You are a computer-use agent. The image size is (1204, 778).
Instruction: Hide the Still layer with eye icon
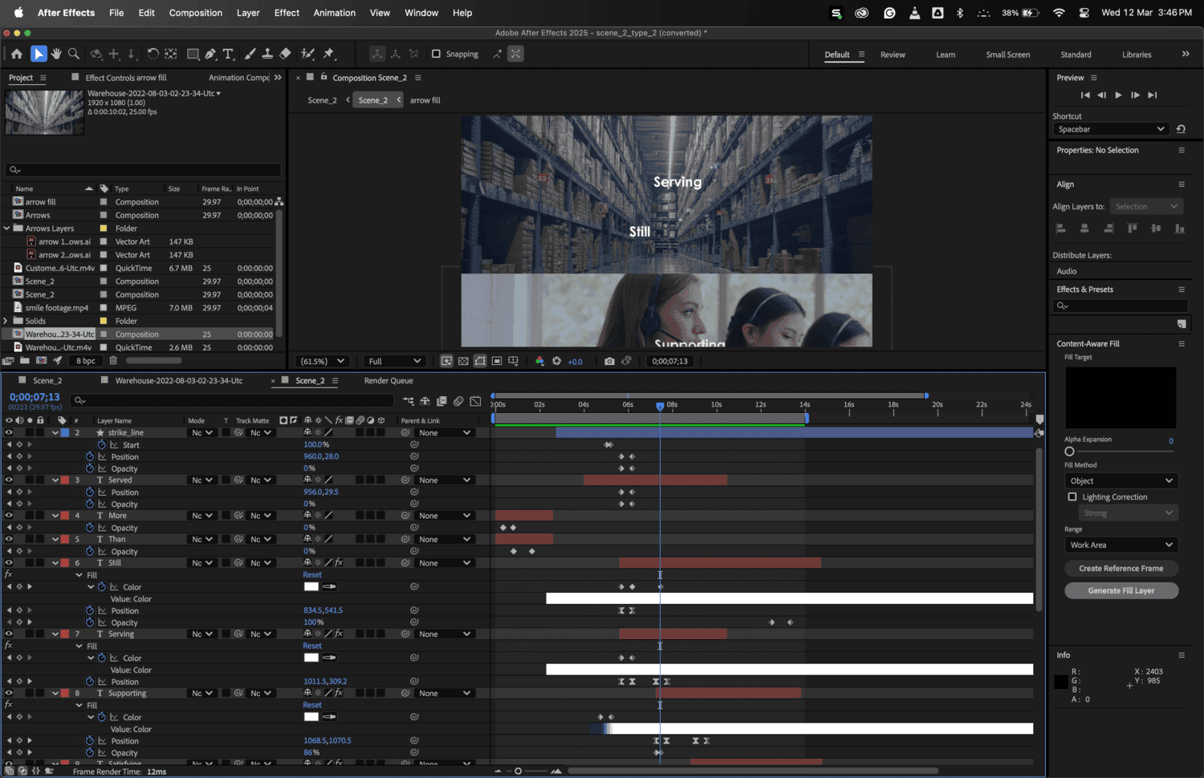(9, 562)
